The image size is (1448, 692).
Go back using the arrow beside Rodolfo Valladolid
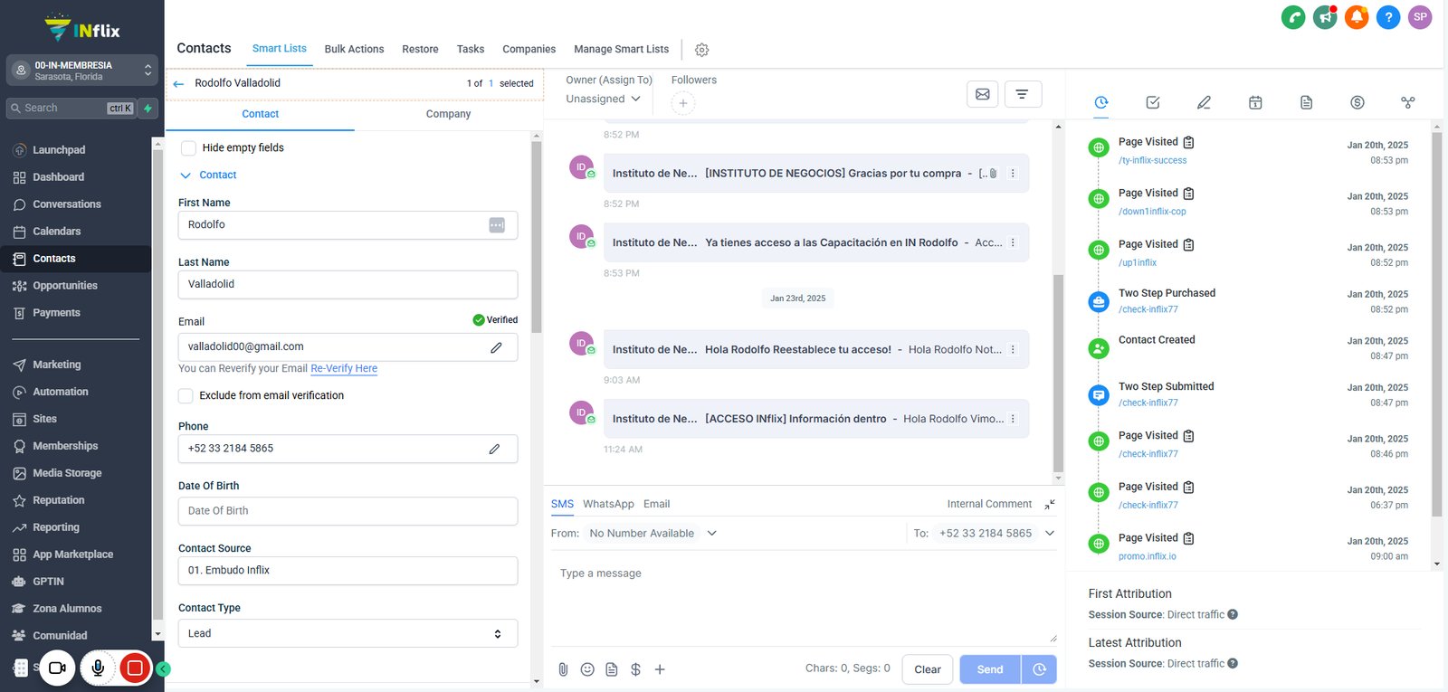click(178, 83)
